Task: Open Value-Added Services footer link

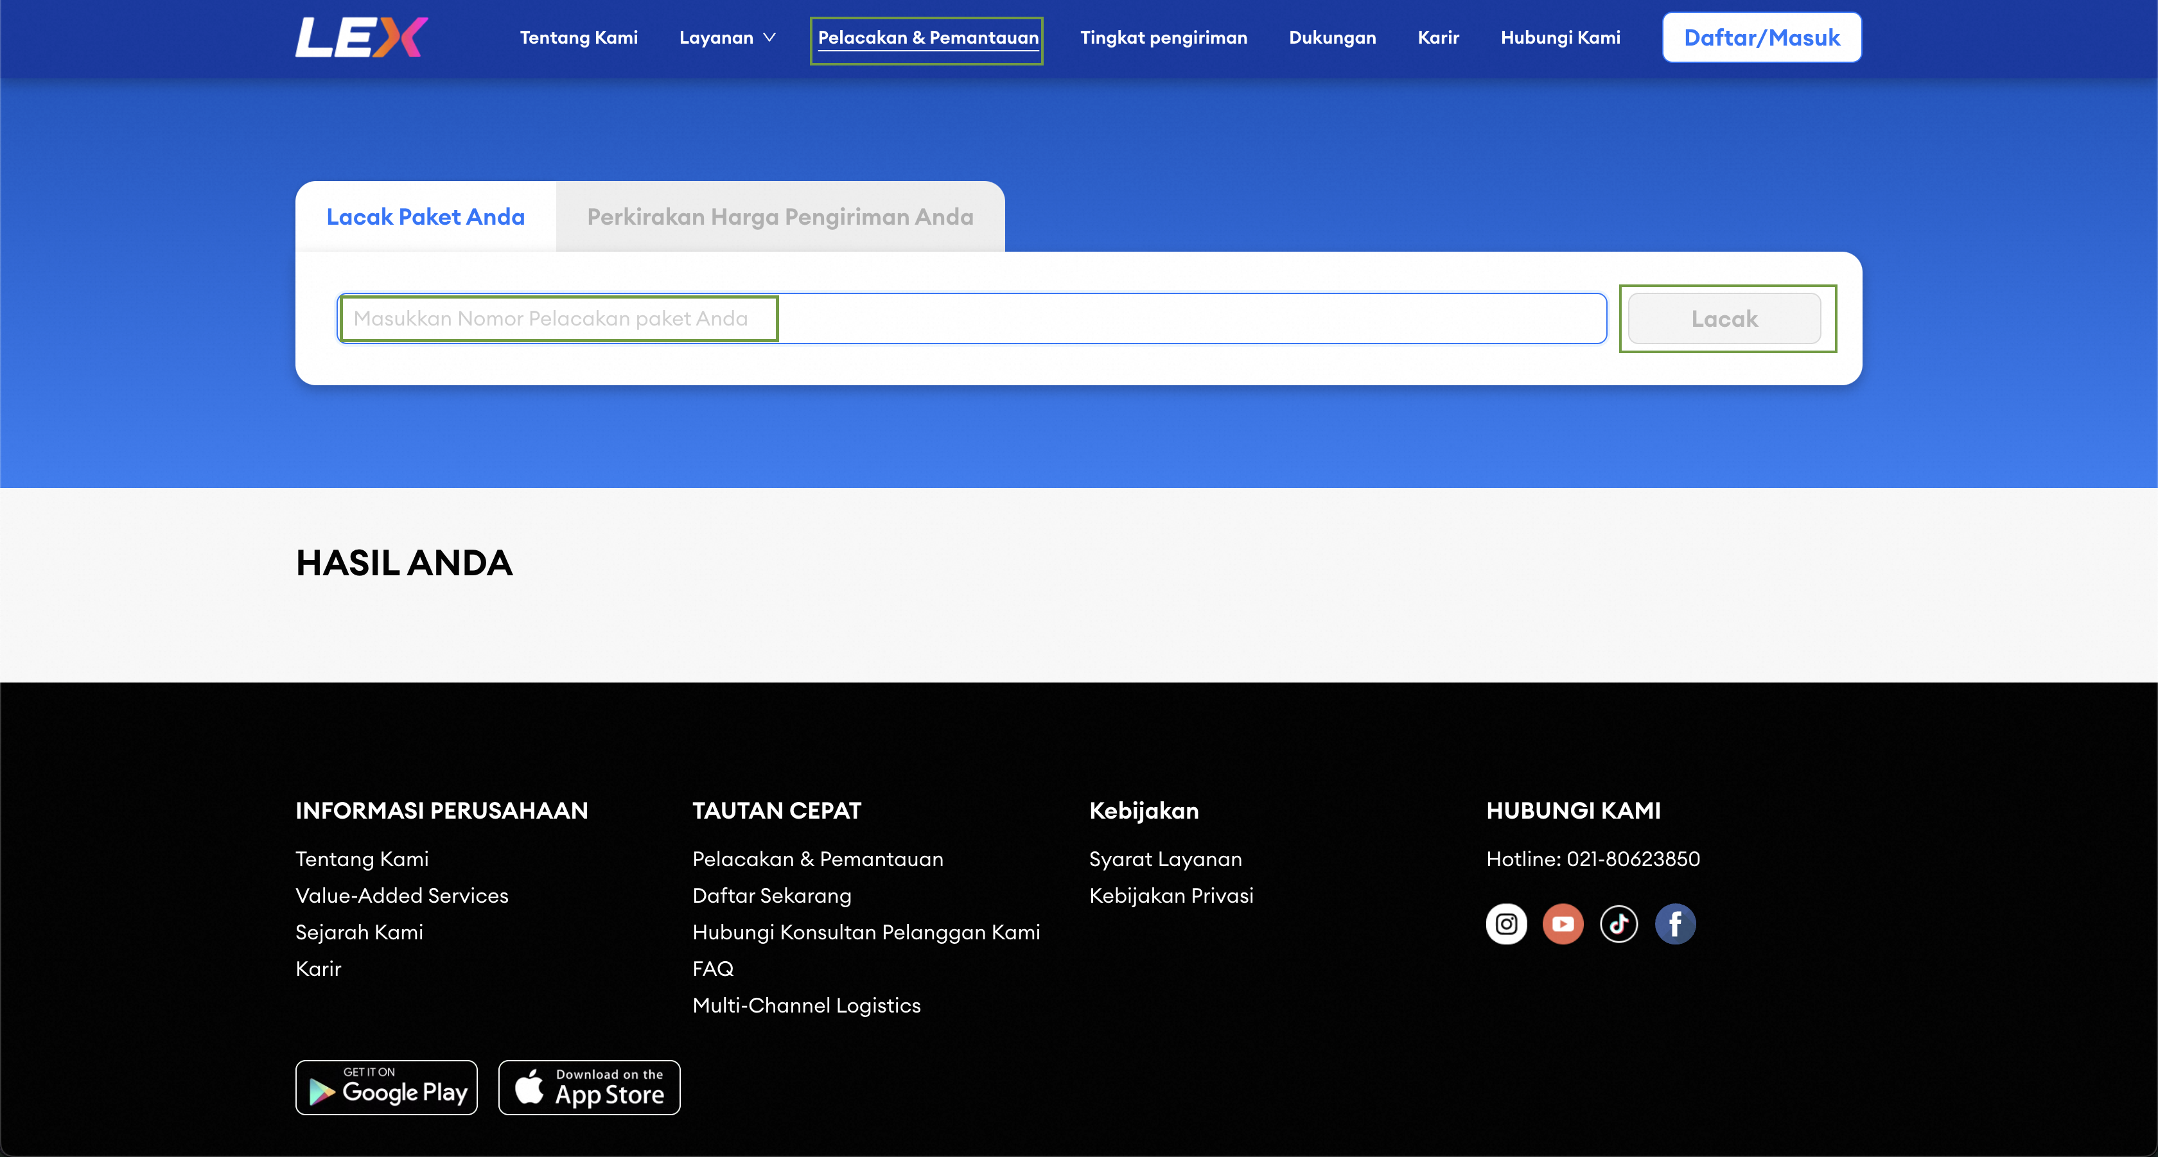Action: click(x=401, y=896)
